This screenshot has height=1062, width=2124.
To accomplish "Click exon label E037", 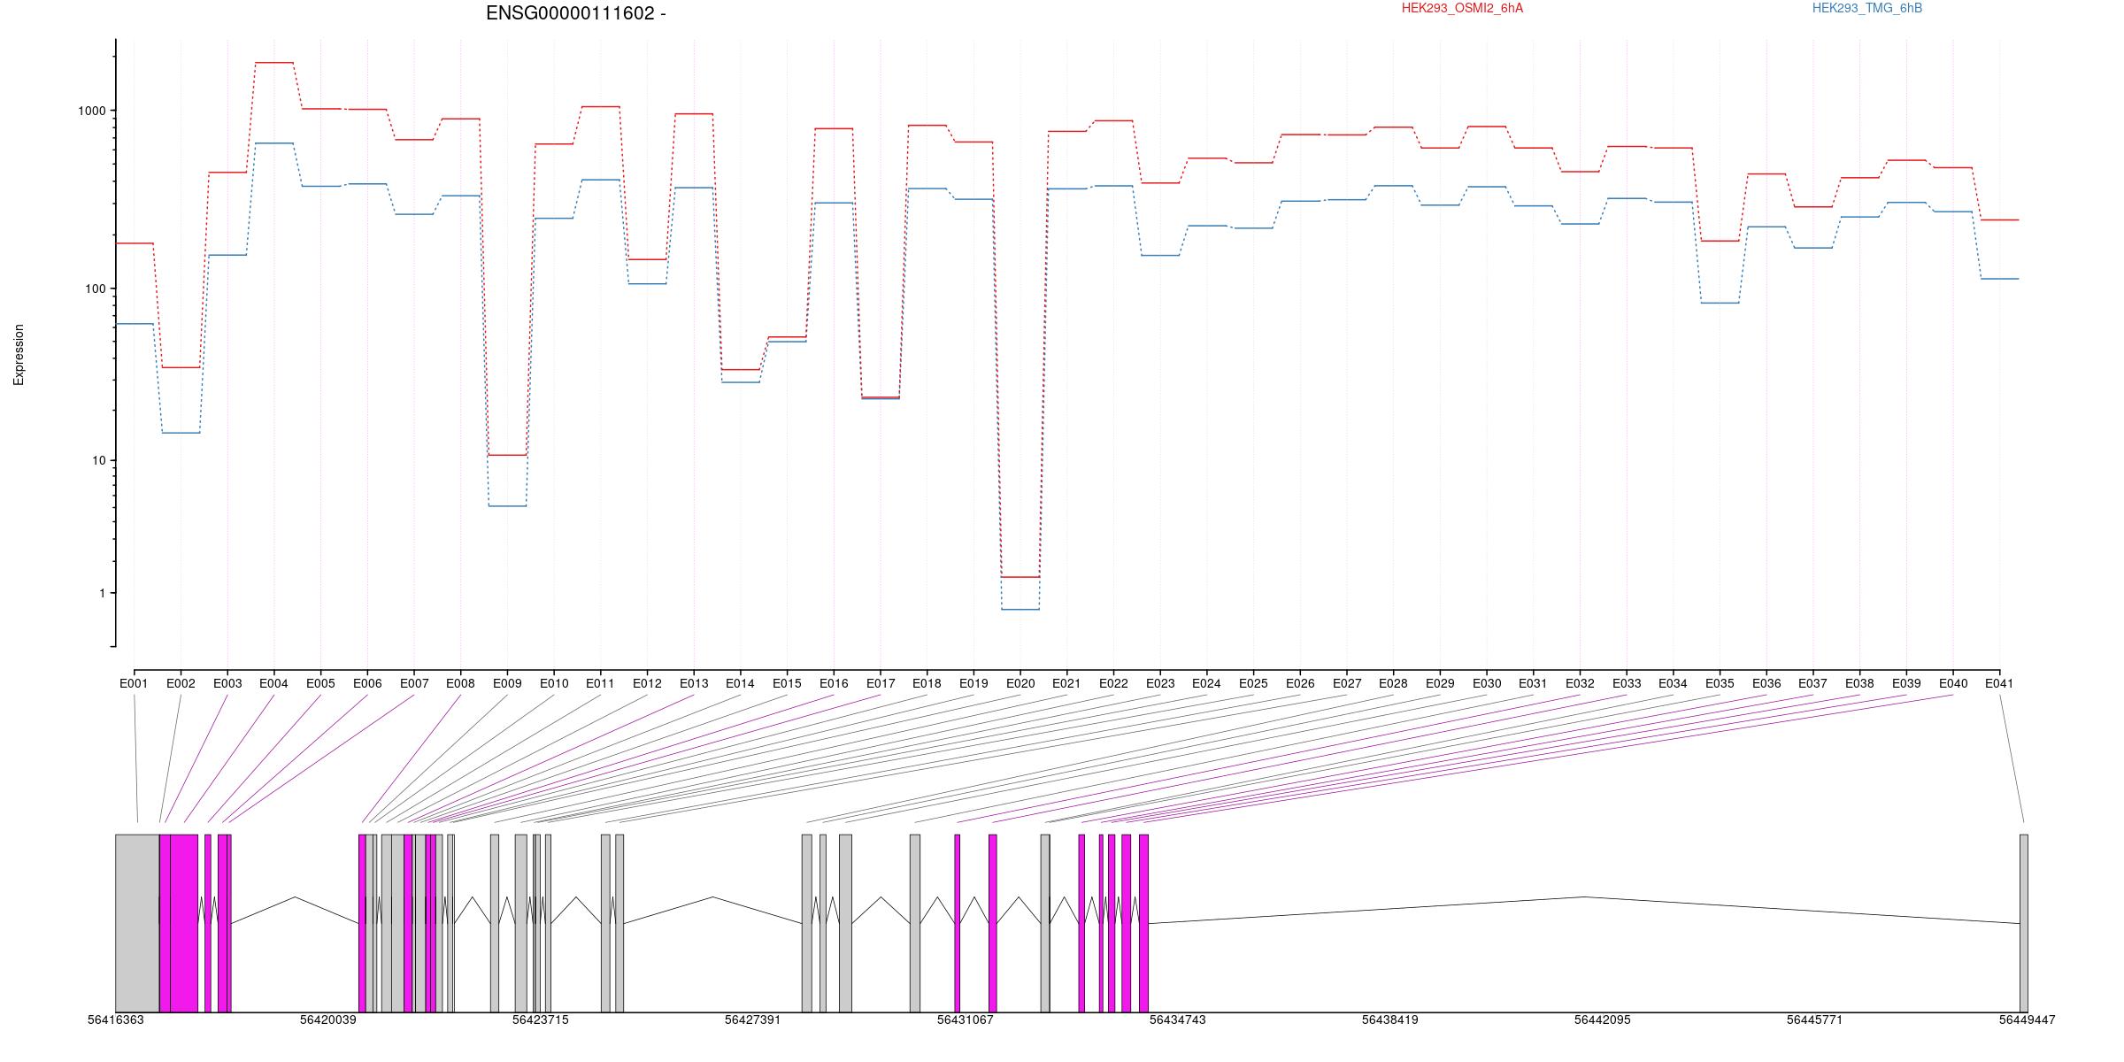I will 1813,683.
